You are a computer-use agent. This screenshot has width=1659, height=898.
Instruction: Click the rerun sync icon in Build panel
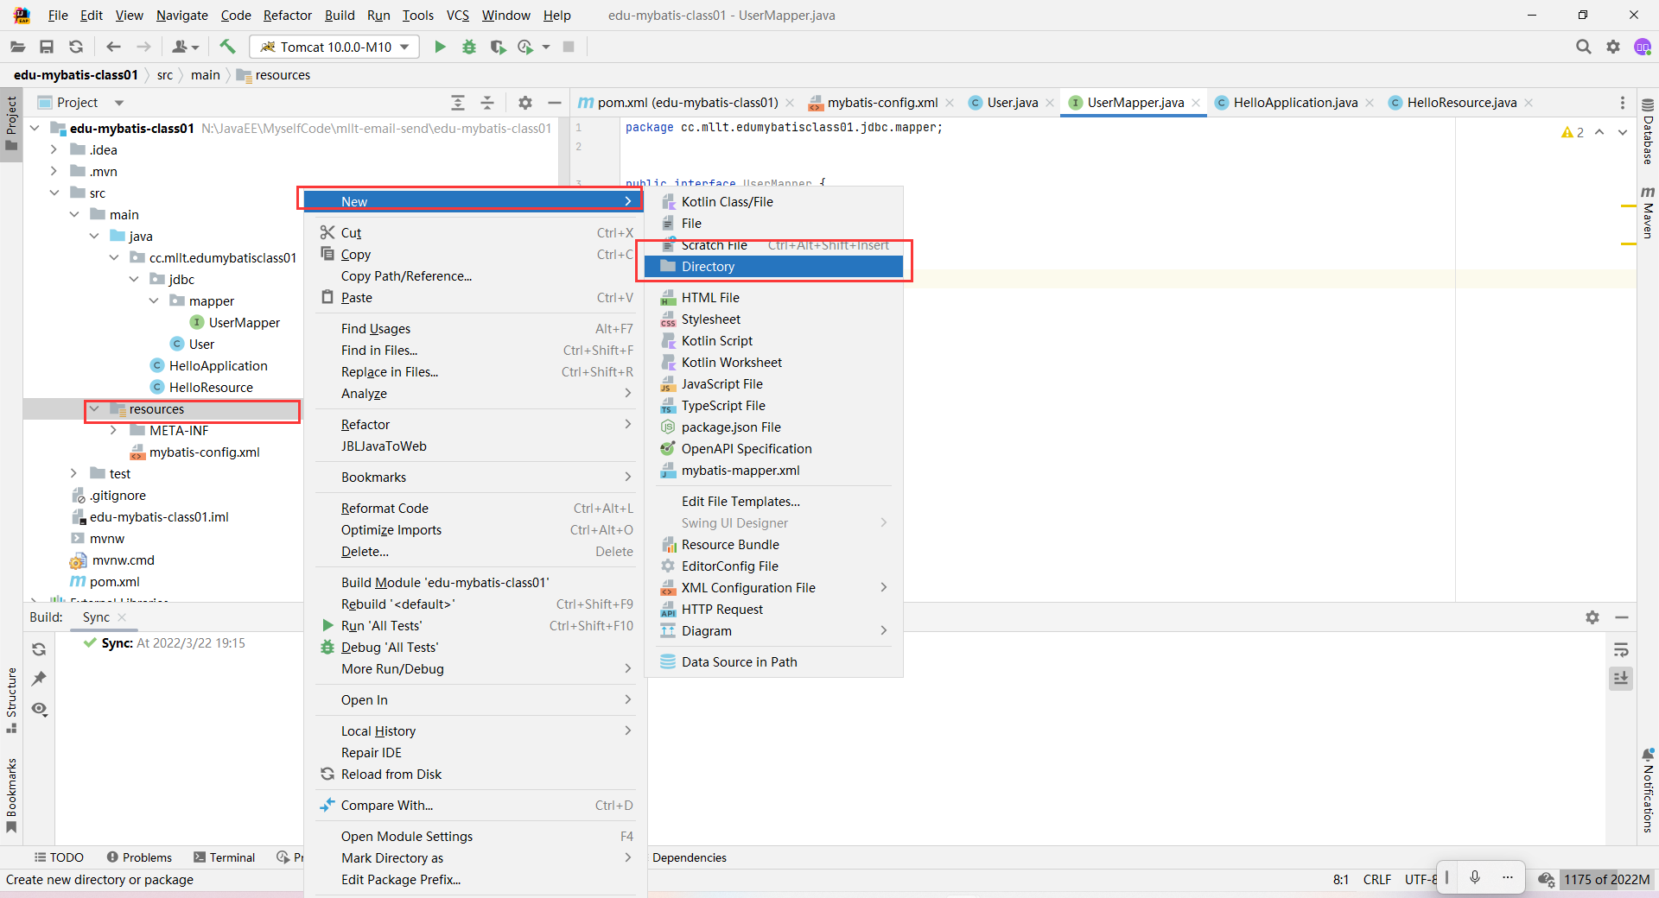click(x=39, y=649)
